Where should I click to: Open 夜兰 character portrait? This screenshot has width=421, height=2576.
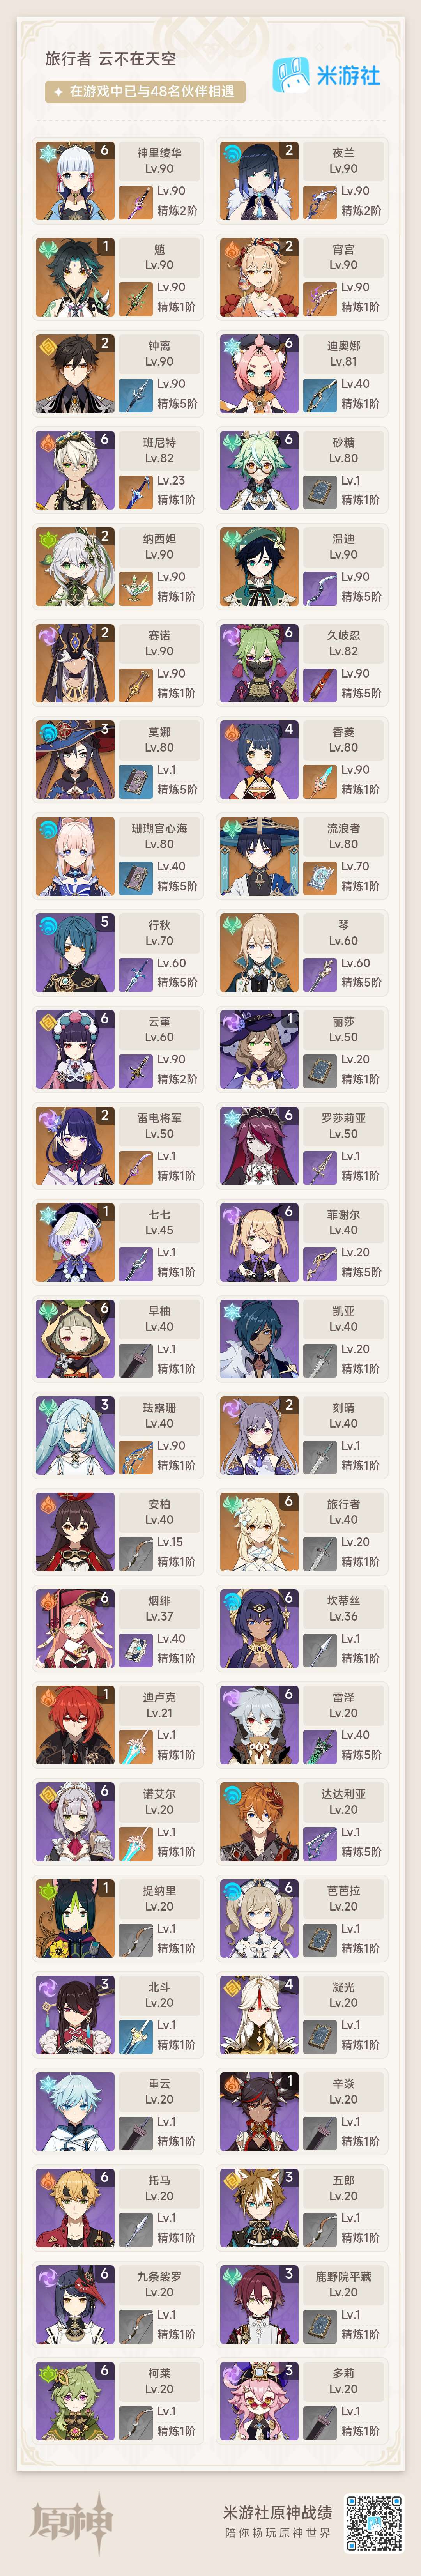click(x=259, y=181)
